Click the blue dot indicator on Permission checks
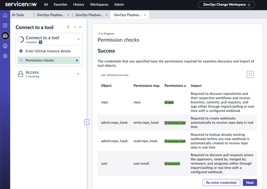Image resolution: width=267 pixels, height=189 pixels. coord(77,60)
